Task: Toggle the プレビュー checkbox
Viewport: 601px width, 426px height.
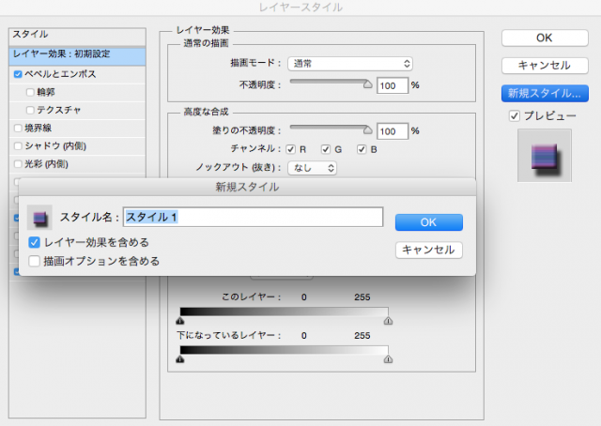Action: pyautogui.click(x=514, y=115)
